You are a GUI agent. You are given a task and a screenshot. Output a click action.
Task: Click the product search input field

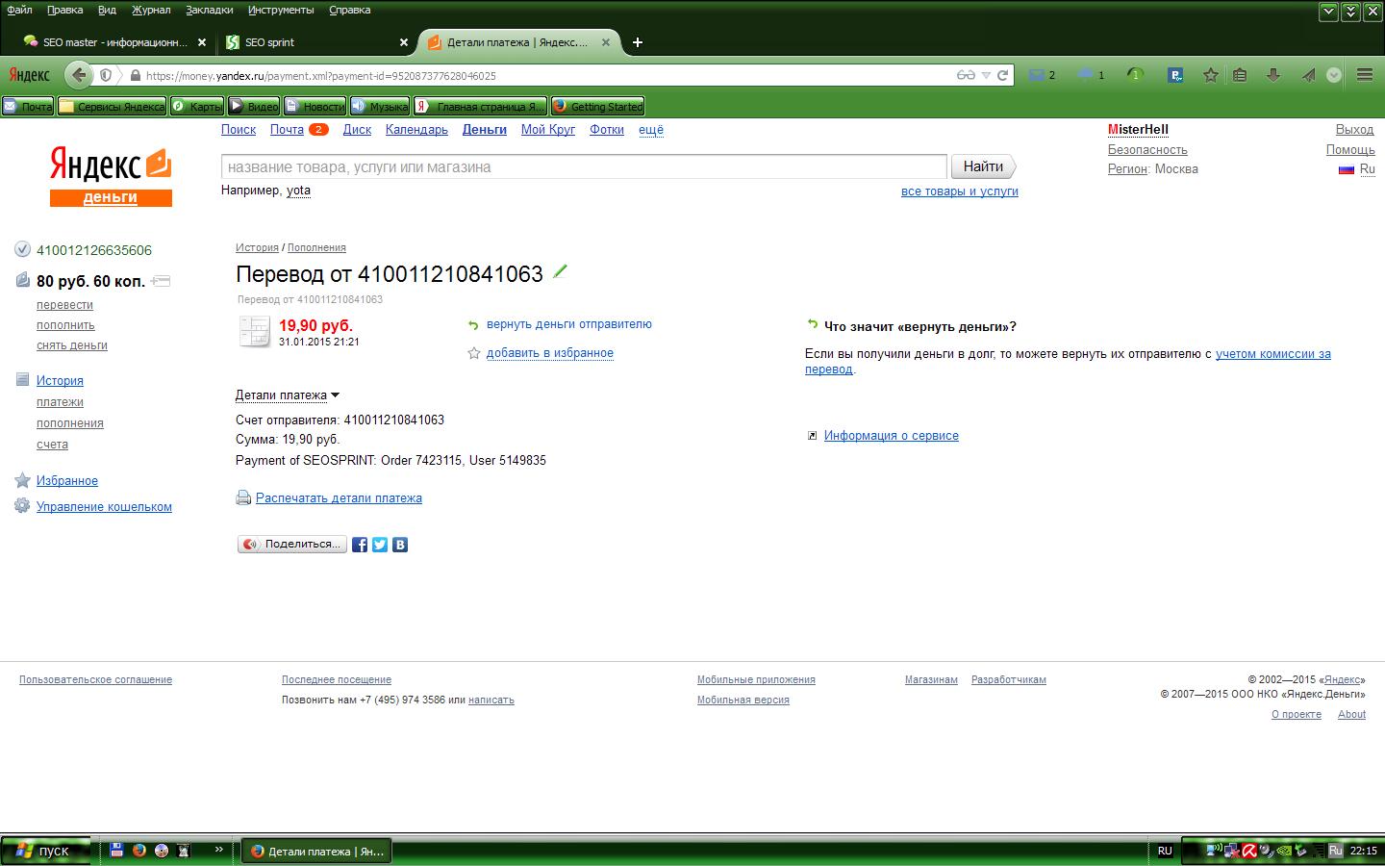[584, 166]
